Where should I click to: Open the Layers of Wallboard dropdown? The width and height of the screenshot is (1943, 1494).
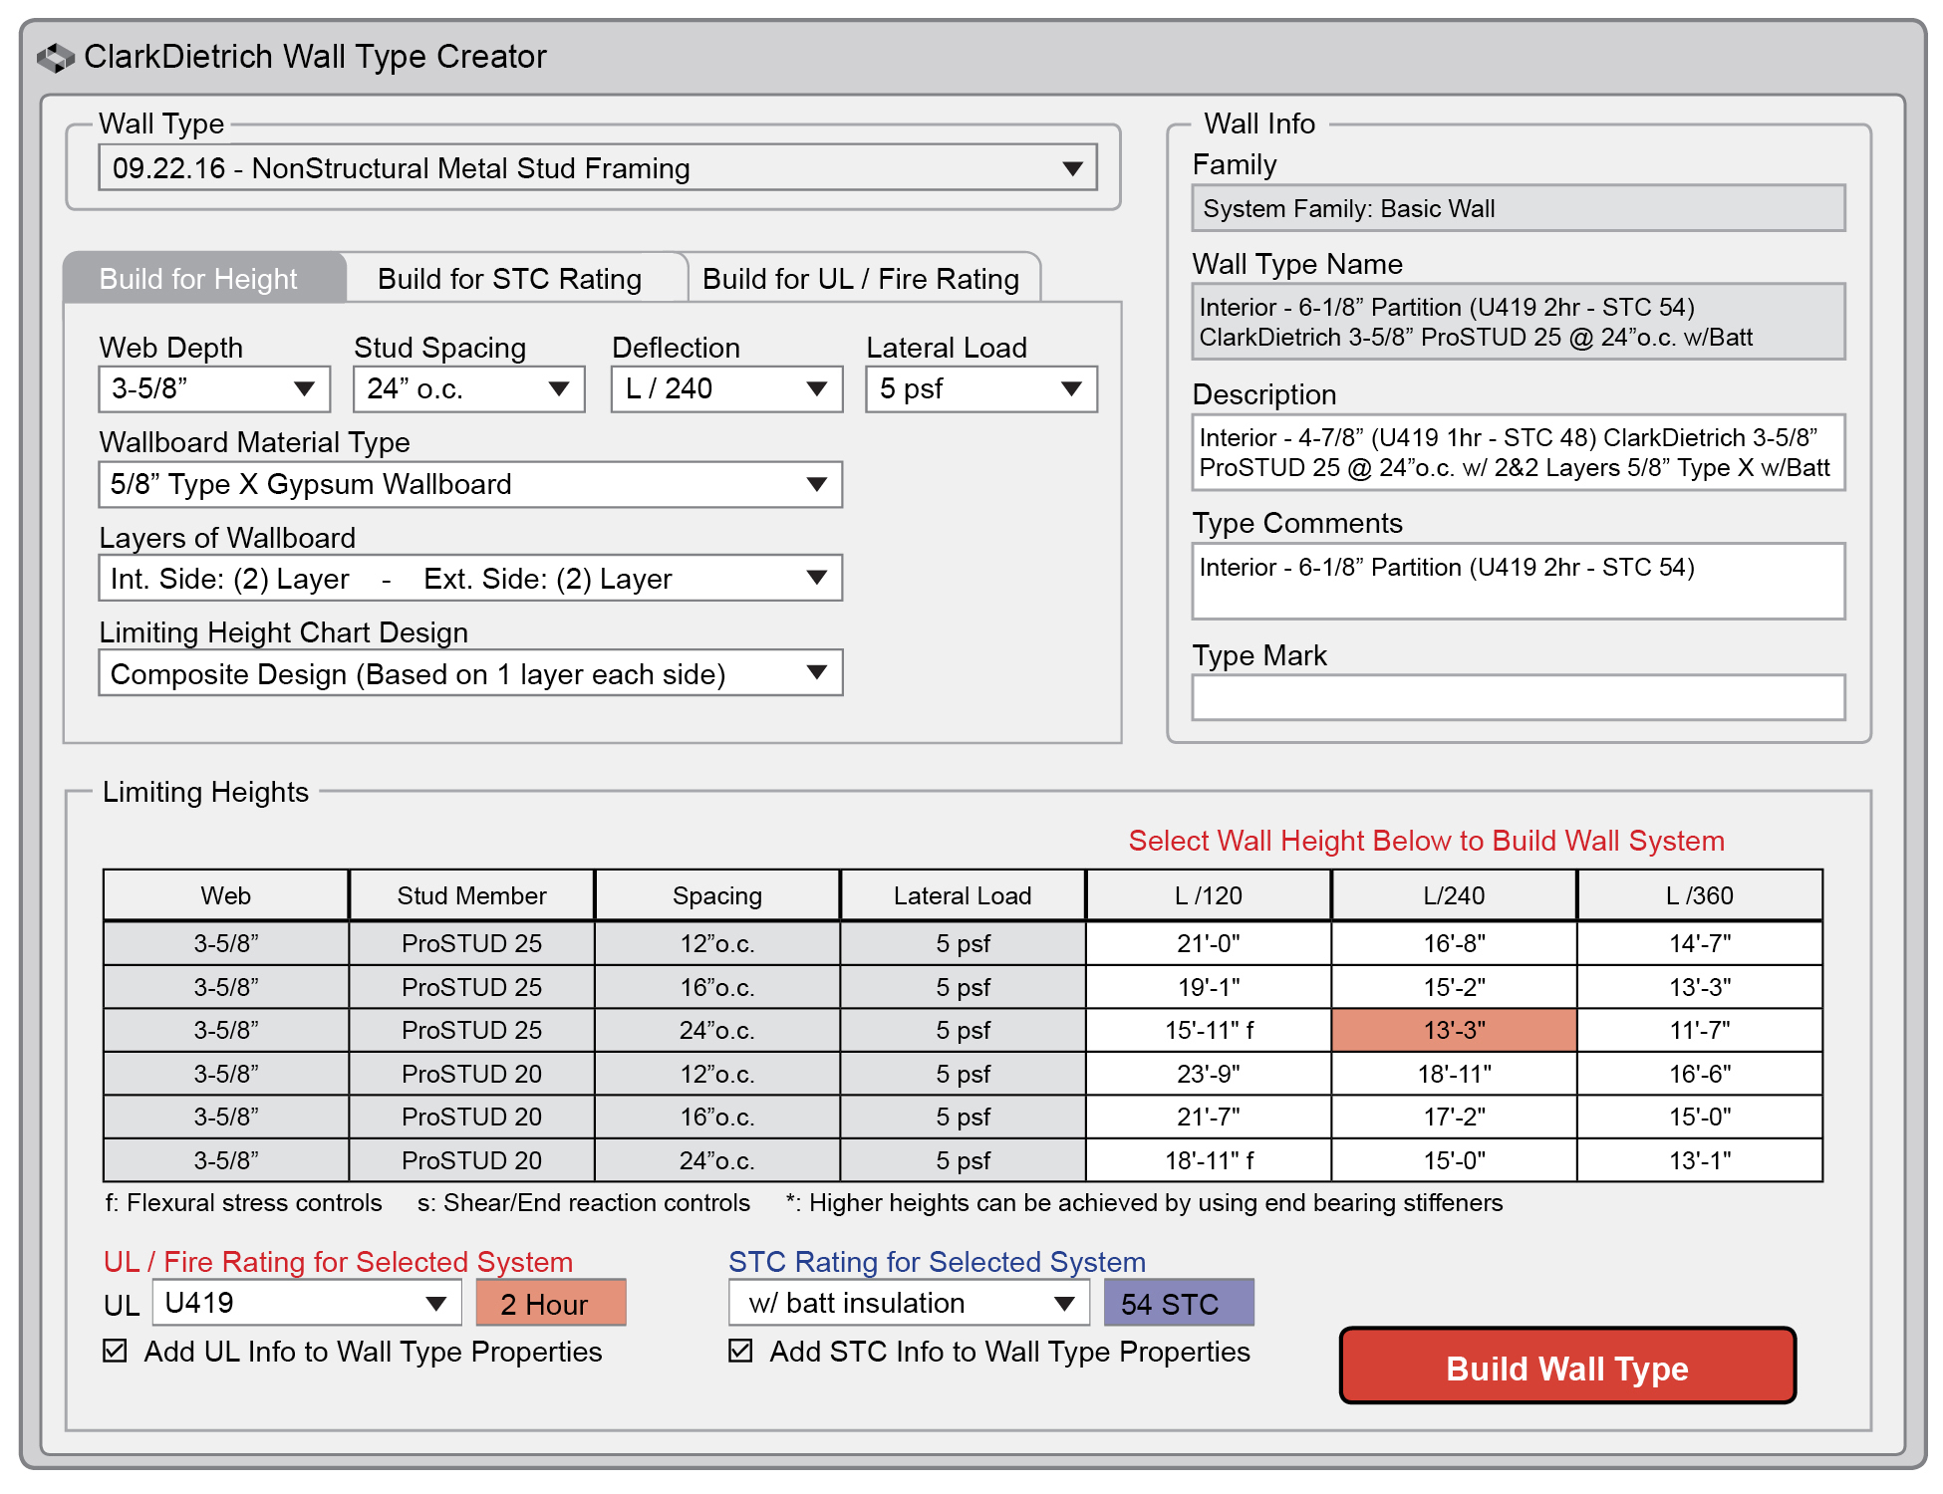470,578
